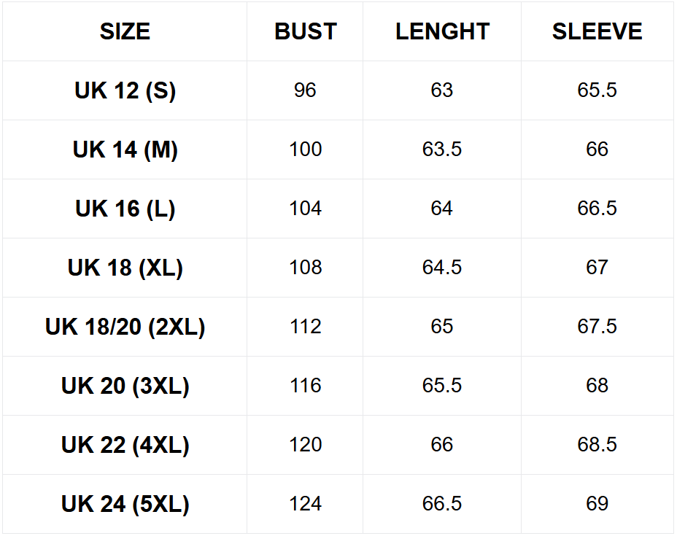Image resolution: width=677 pixels, height=536 pixels.
Task: Click the BUST column header
Action: (x=305, y=31)
